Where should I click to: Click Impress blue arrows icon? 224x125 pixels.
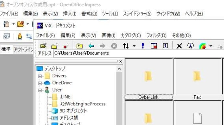pos(29,36)
